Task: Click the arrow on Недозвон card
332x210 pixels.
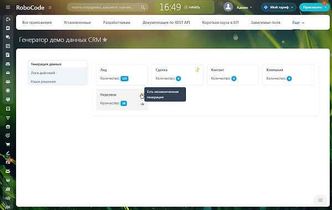Action: point(142,104)
